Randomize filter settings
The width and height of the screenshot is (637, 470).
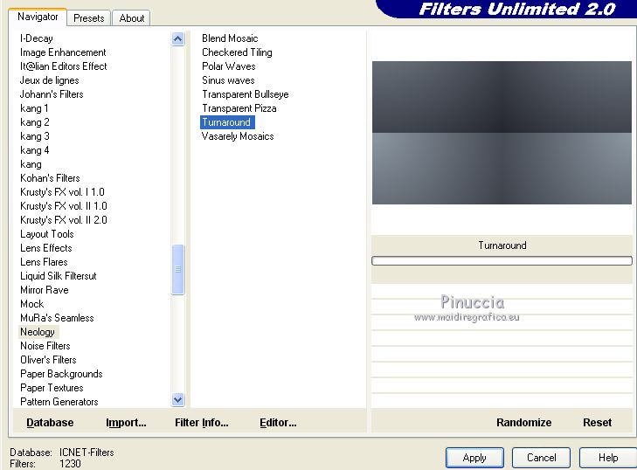click(523, 423)
